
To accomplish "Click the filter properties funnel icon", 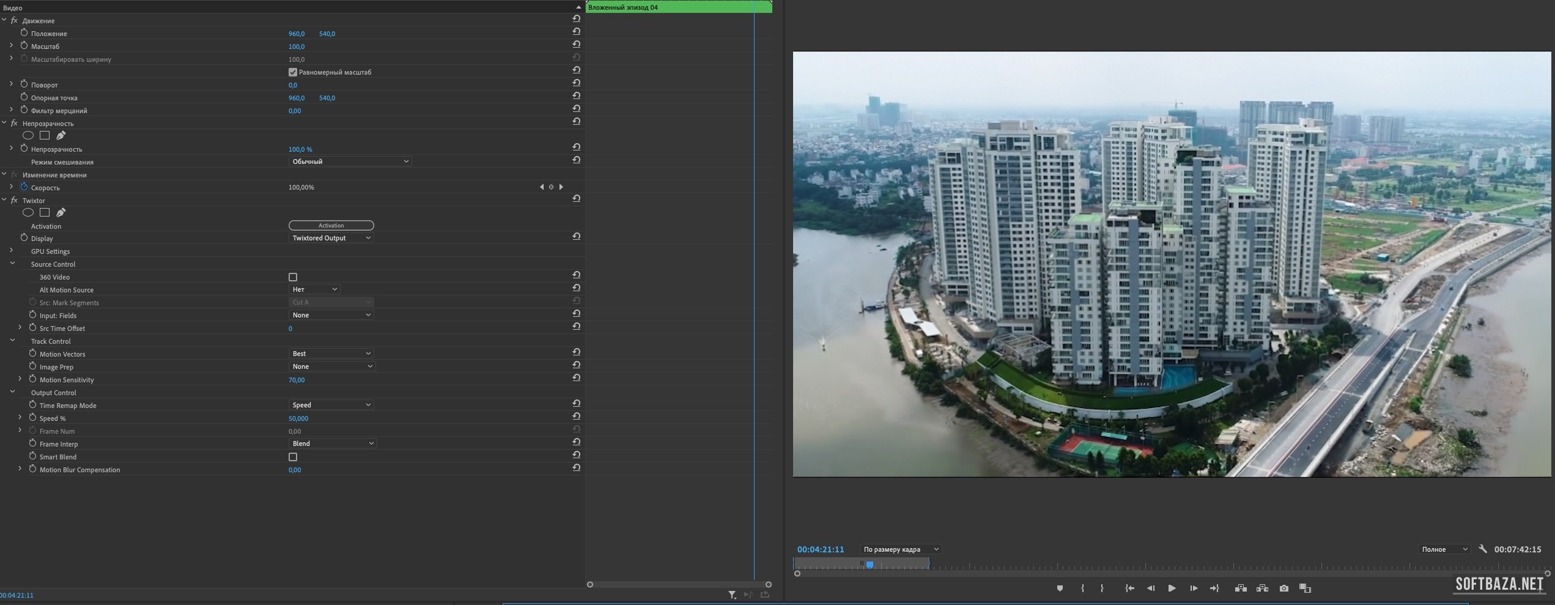I will pos(732,595).
